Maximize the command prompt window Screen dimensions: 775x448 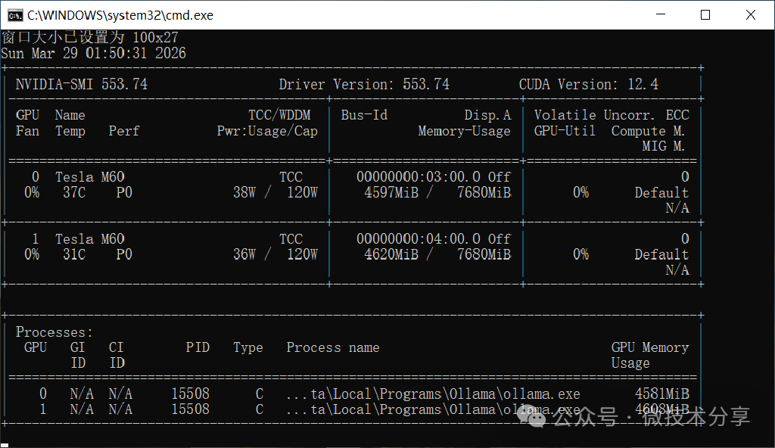pyautogui.click(x=705, y=14)
